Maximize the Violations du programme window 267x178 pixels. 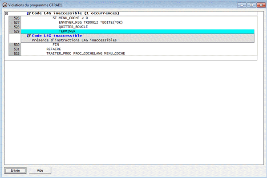tap(251, 5)
